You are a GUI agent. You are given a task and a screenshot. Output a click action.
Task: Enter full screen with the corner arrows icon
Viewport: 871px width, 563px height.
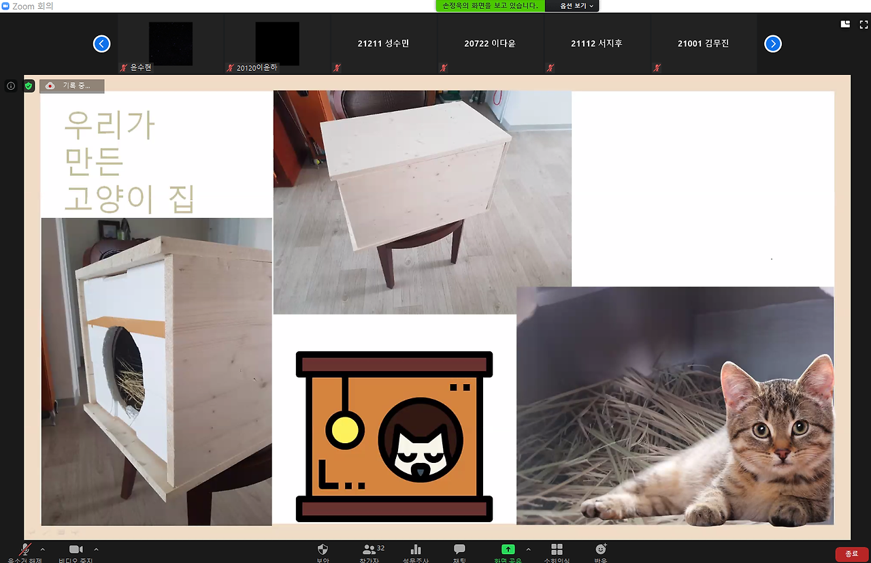pyautogui.click(x=864, y=25)
